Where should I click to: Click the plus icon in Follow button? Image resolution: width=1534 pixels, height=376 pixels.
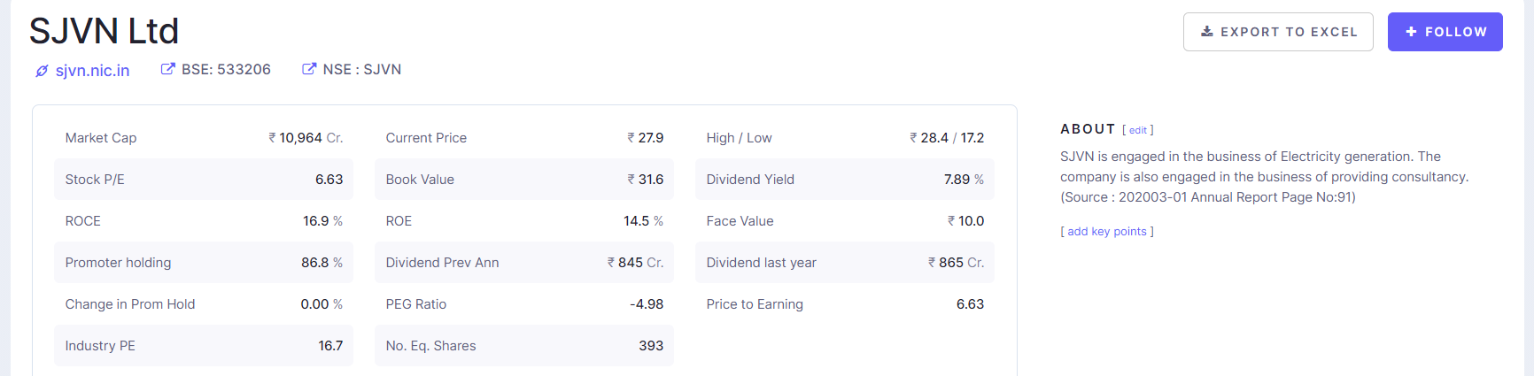(1411, 32)
